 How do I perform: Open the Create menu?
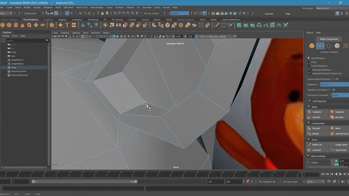pyautogui.click(x=9, y=8)
